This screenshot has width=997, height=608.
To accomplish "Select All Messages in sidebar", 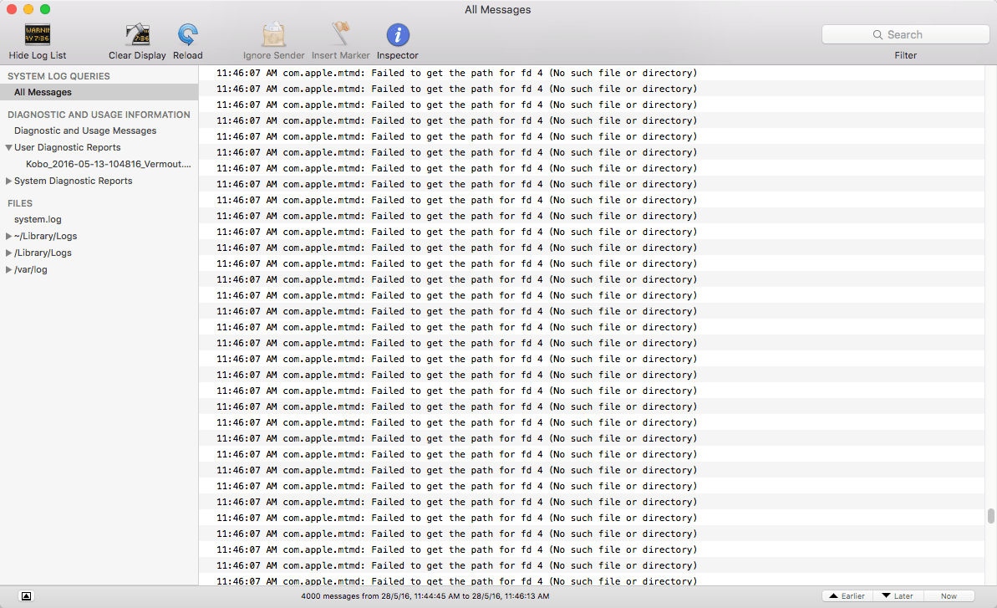I will 99,92.
